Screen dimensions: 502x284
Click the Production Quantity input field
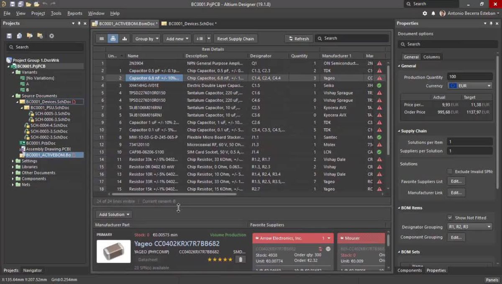click(469, 77)
